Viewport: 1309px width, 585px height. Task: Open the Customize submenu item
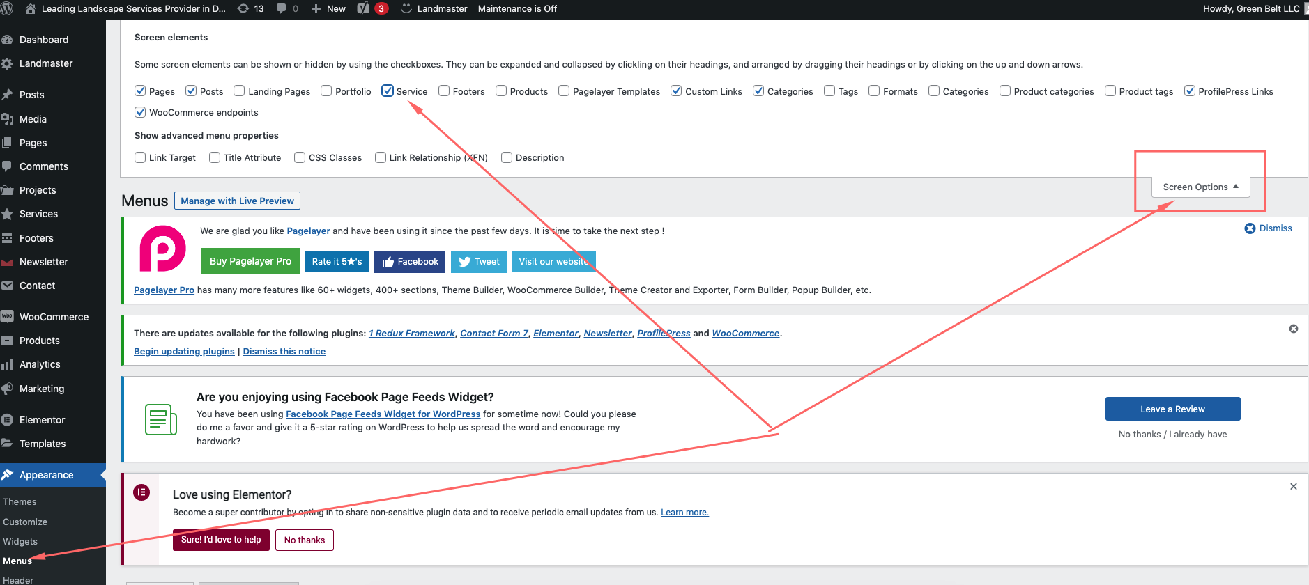pos(25,522)
